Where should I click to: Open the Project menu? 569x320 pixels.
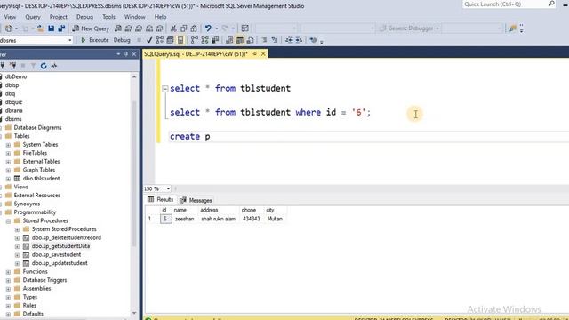click(x=58, y=17)
